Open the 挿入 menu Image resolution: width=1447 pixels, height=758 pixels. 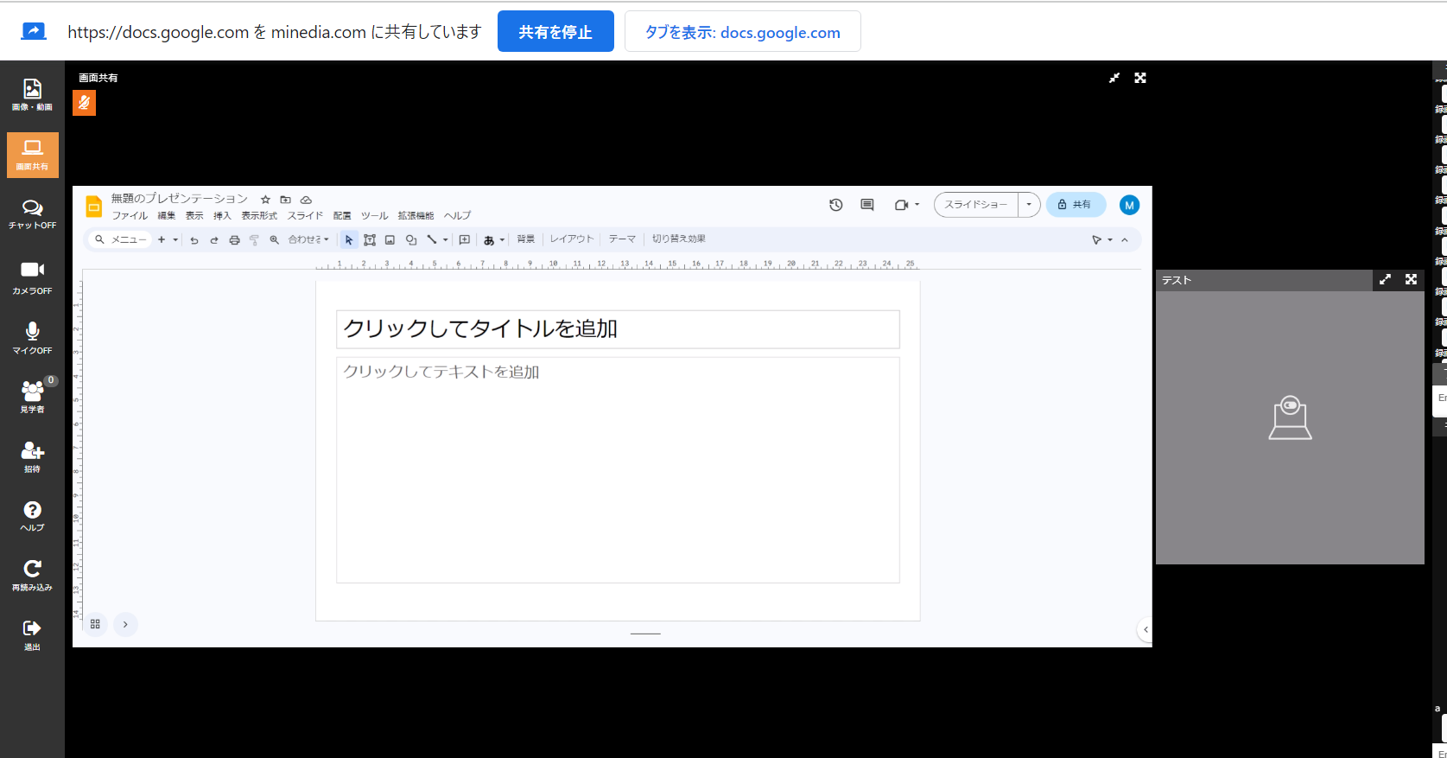pos(222,216)
